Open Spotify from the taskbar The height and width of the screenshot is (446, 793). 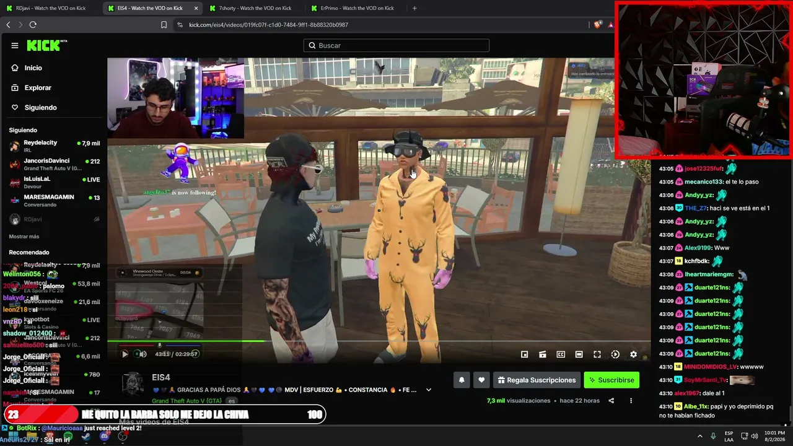(68, 437)
